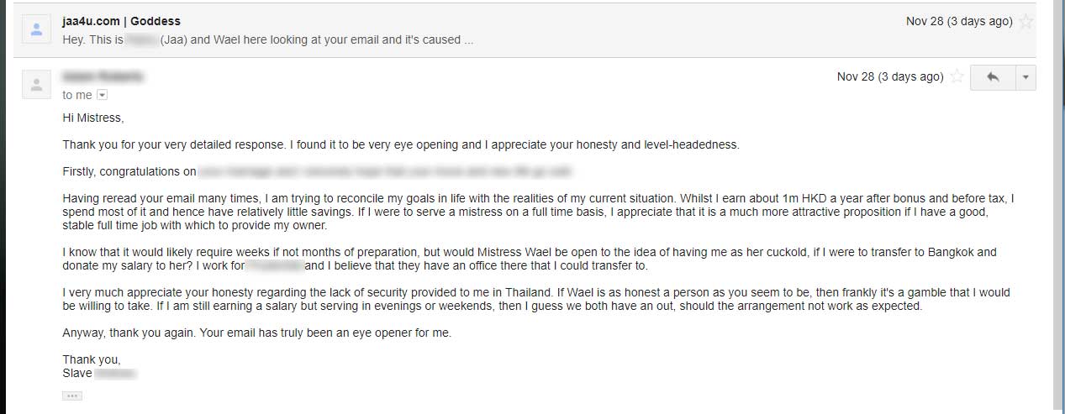Click the Nov 28 timestamp beside Reply
Screen dimensions: 1065x414
click(x=890, y=76)
